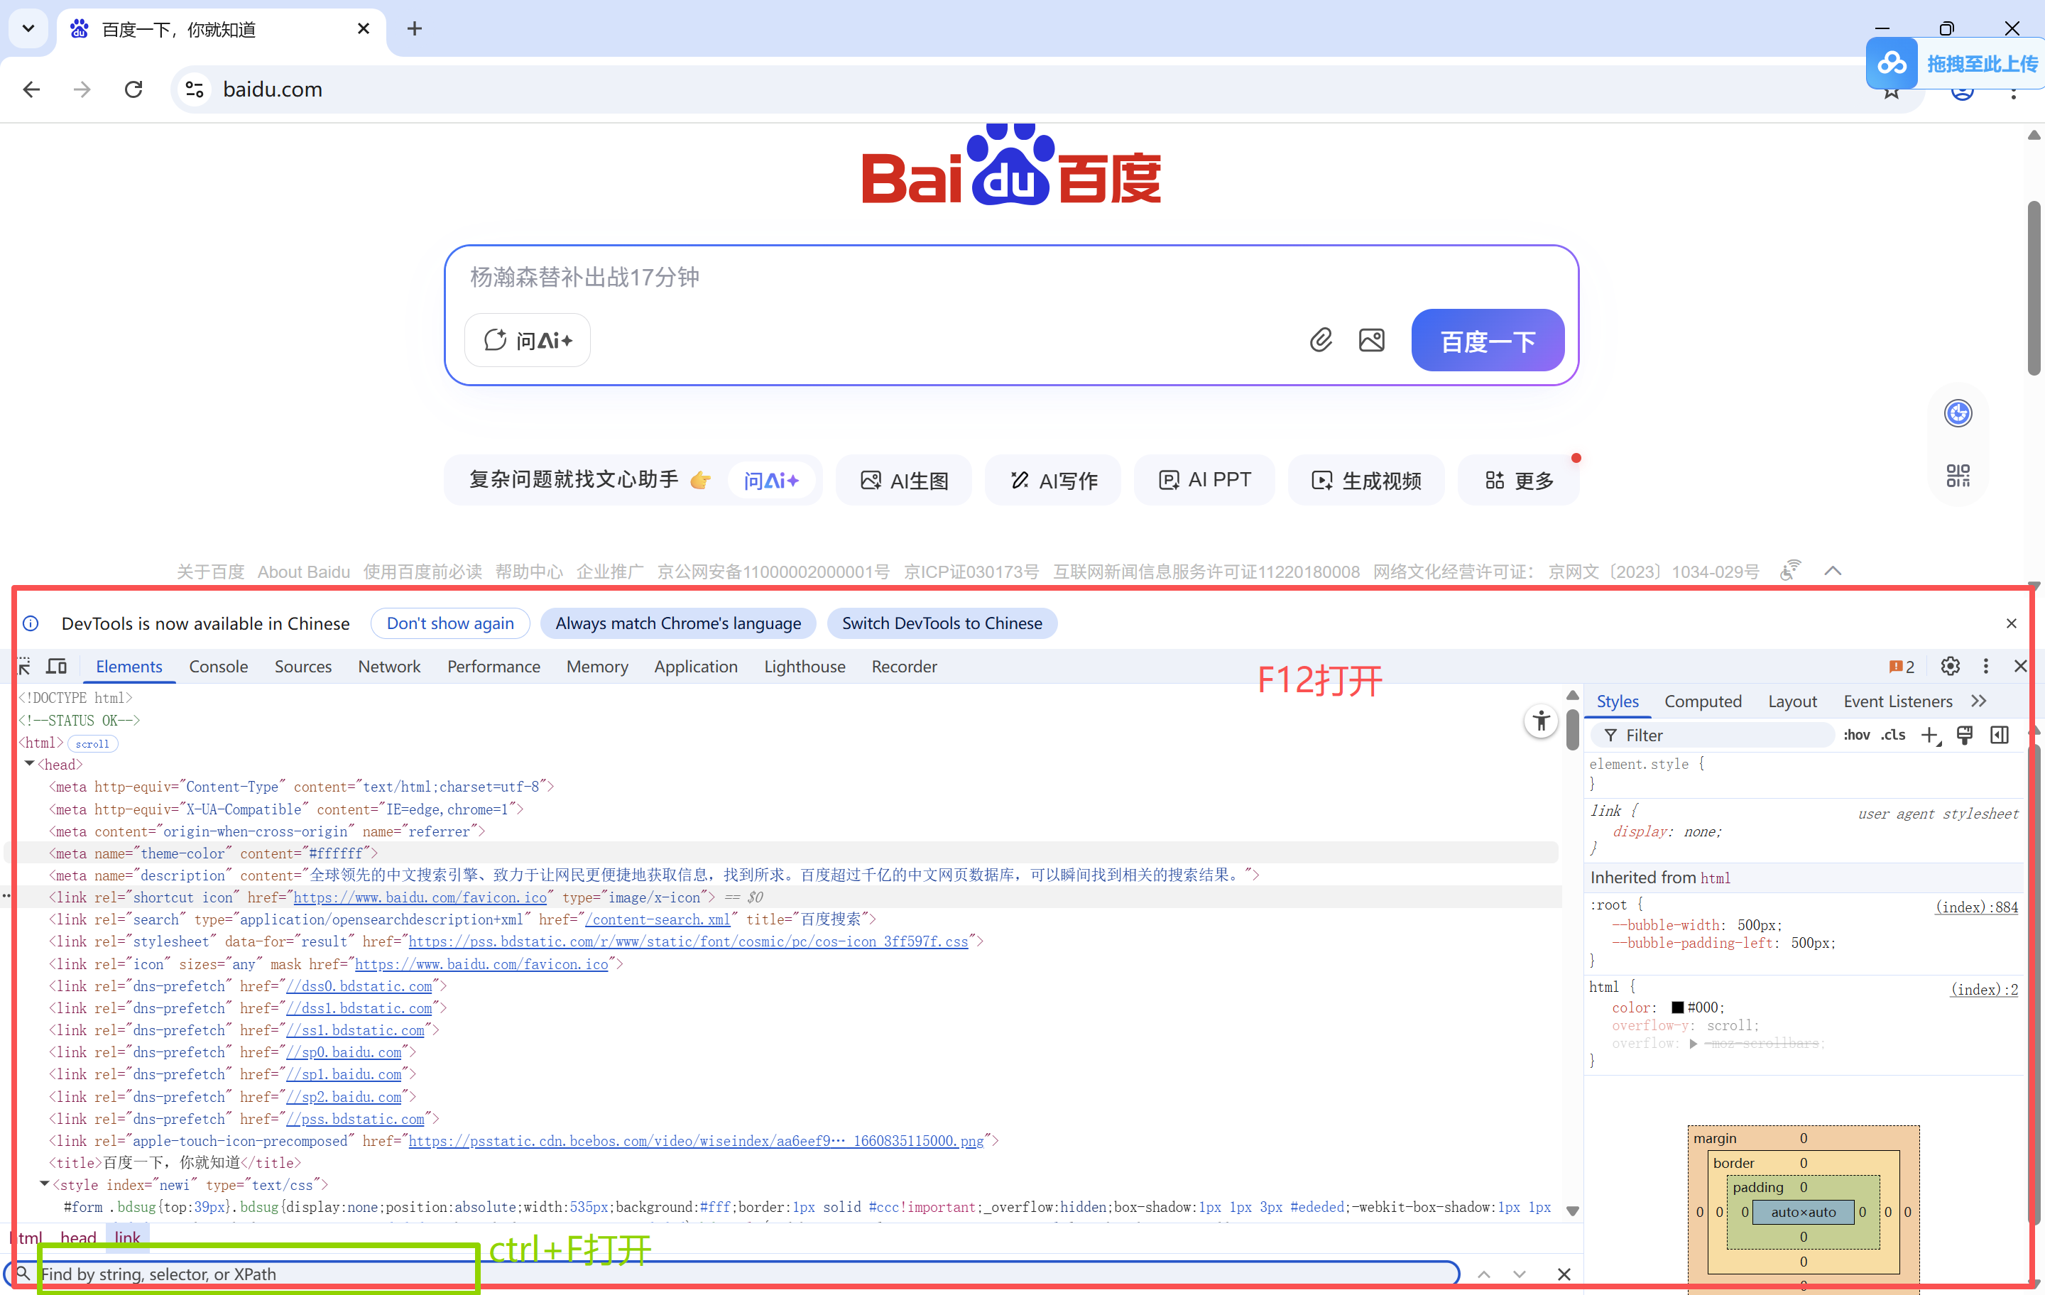Expand more Styles pane tabs chevron
This screenshot has height=1295, width=2045.
point(1979,701)
